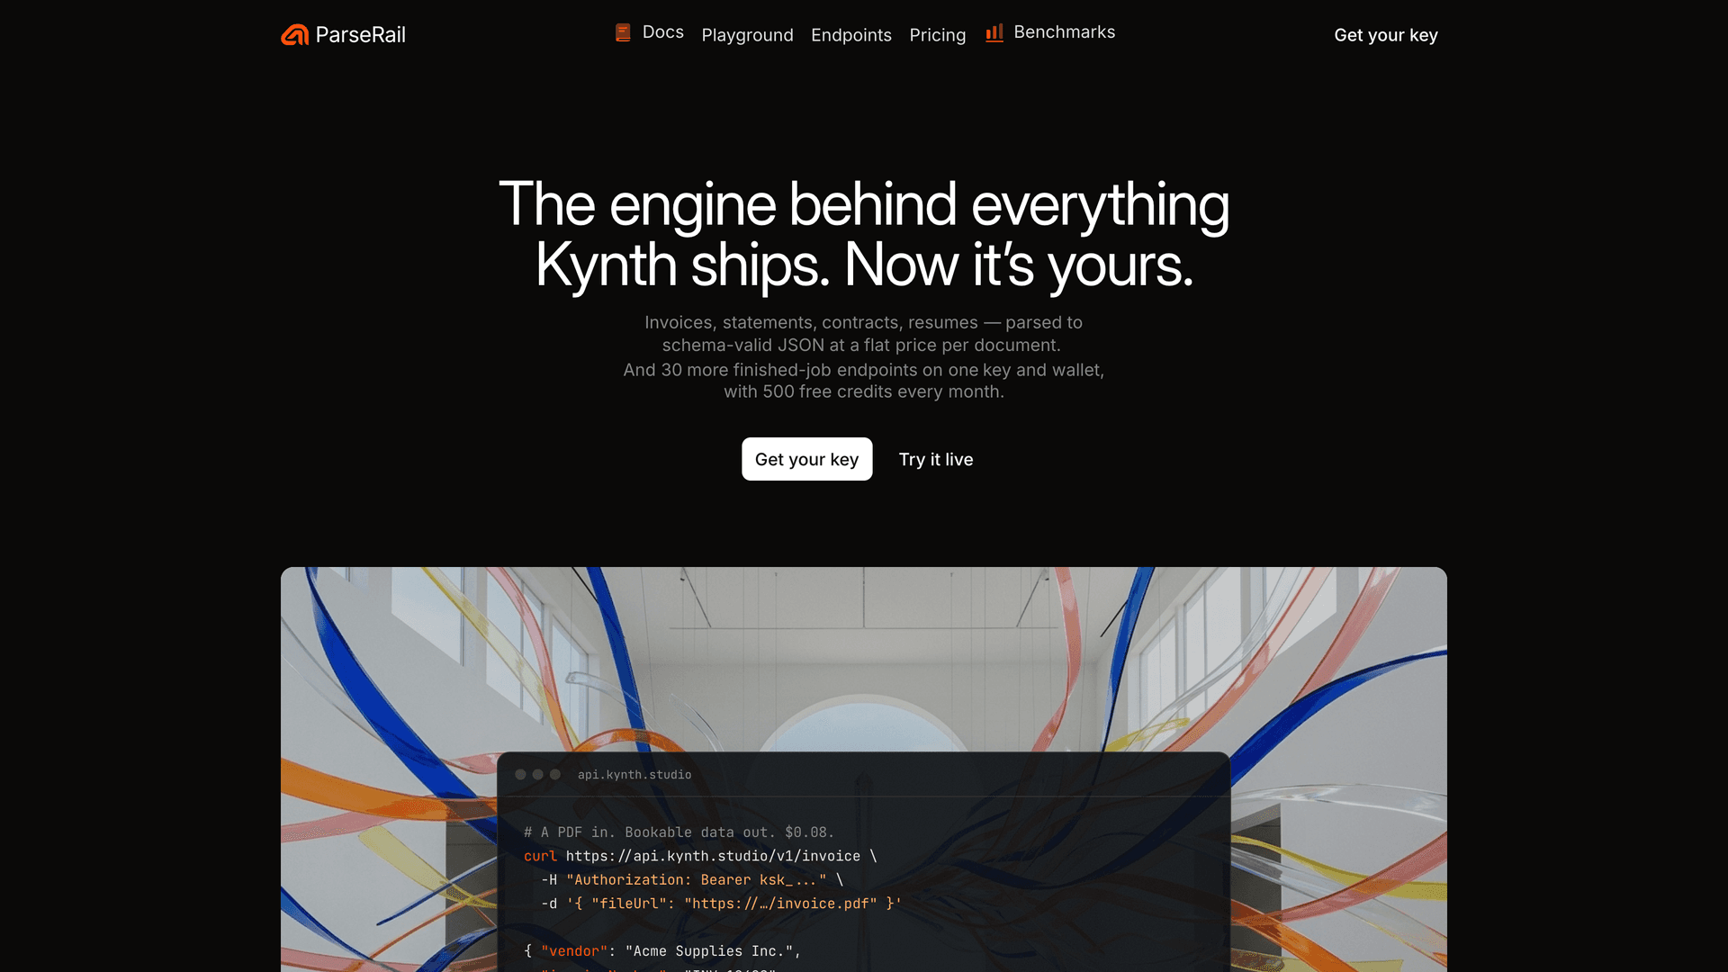The height and width of the screenshot is (972, 1728).
Task: Open the Benchmarks nav link
Action: pos(1065,32)
